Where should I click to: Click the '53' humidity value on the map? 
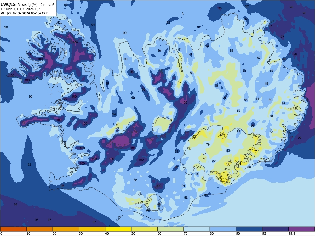[194, 137]
